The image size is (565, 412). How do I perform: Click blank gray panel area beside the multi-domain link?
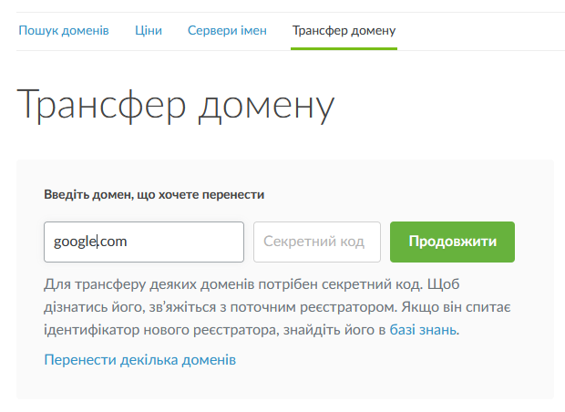click(x=392, y=360)
